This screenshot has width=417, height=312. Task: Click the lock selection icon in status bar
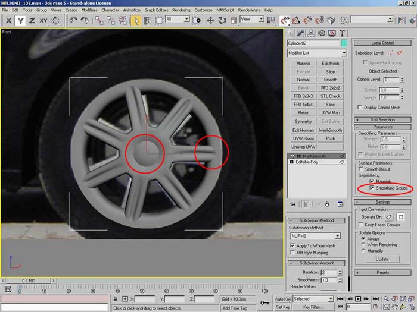tap(114, 299)
